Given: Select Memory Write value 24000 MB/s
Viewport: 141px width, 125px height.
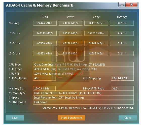Looking at the screenshot, I should point(70,23).
